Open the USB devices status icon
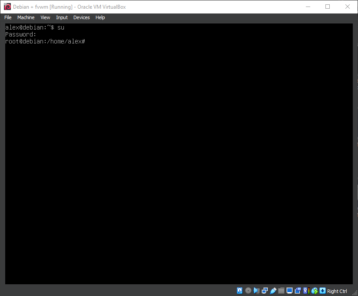The width and height of the screenshot is (358, 296). (x=273, y=291)
